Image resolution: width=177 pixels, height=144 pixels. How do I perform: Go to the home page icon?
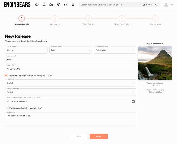(x=37, y=5)
